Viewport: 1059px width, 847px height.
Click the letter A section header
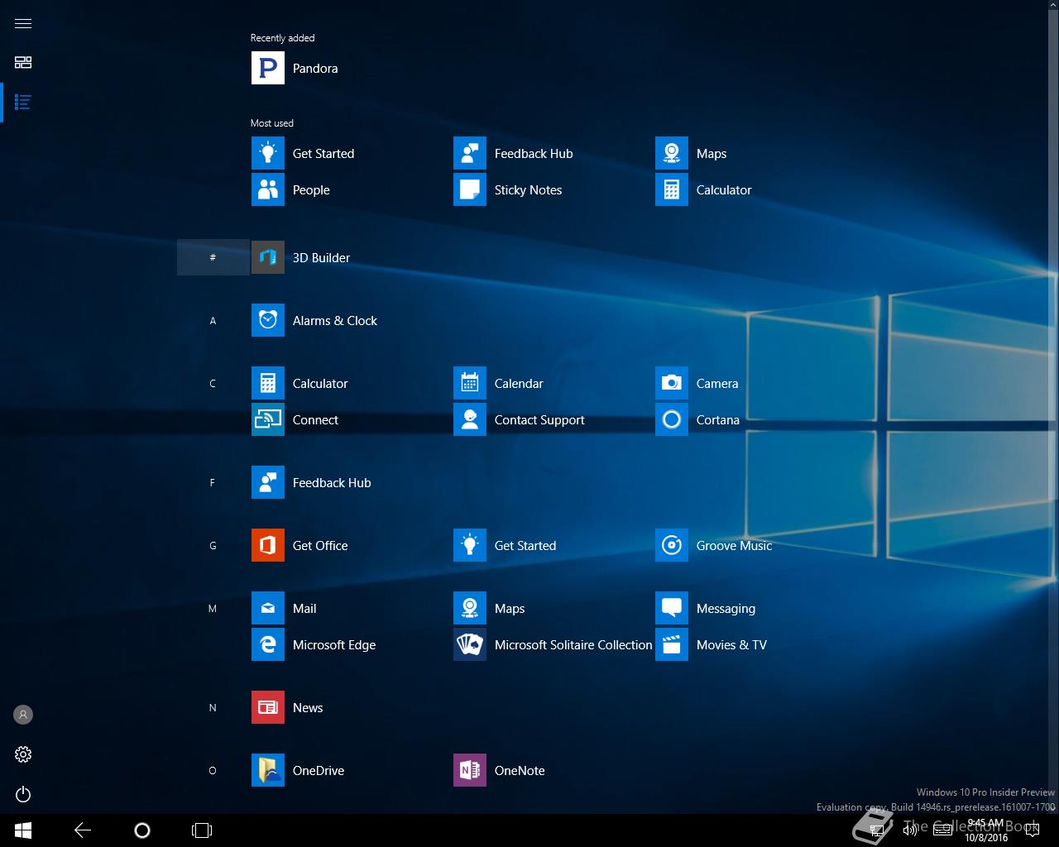[x=213, y=320]
